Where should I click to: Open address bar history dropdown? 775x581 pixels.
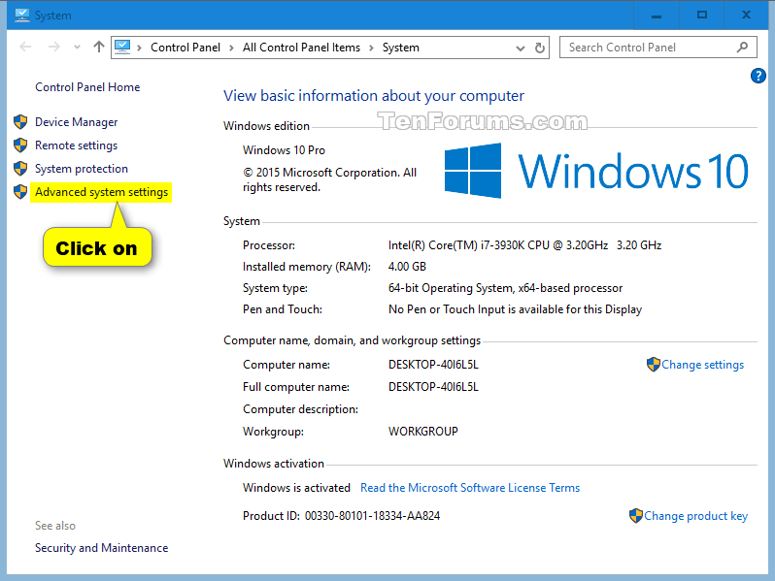click(520, 48)
